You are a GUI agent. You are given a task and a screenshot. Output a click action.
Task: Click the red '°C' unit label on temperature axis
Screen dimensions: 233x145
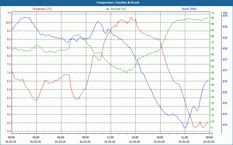coord(9,13)
